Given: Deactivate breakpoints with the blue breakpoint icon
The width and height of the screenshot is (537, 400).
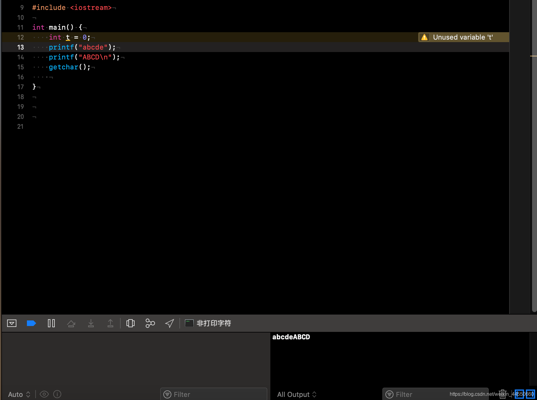Looking at the screenshot, I should pos(31,323).
